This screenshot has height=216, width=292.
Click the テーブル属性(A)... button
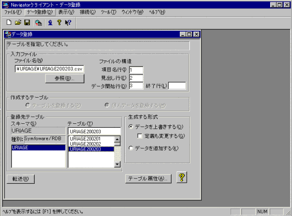pos(148,179)
